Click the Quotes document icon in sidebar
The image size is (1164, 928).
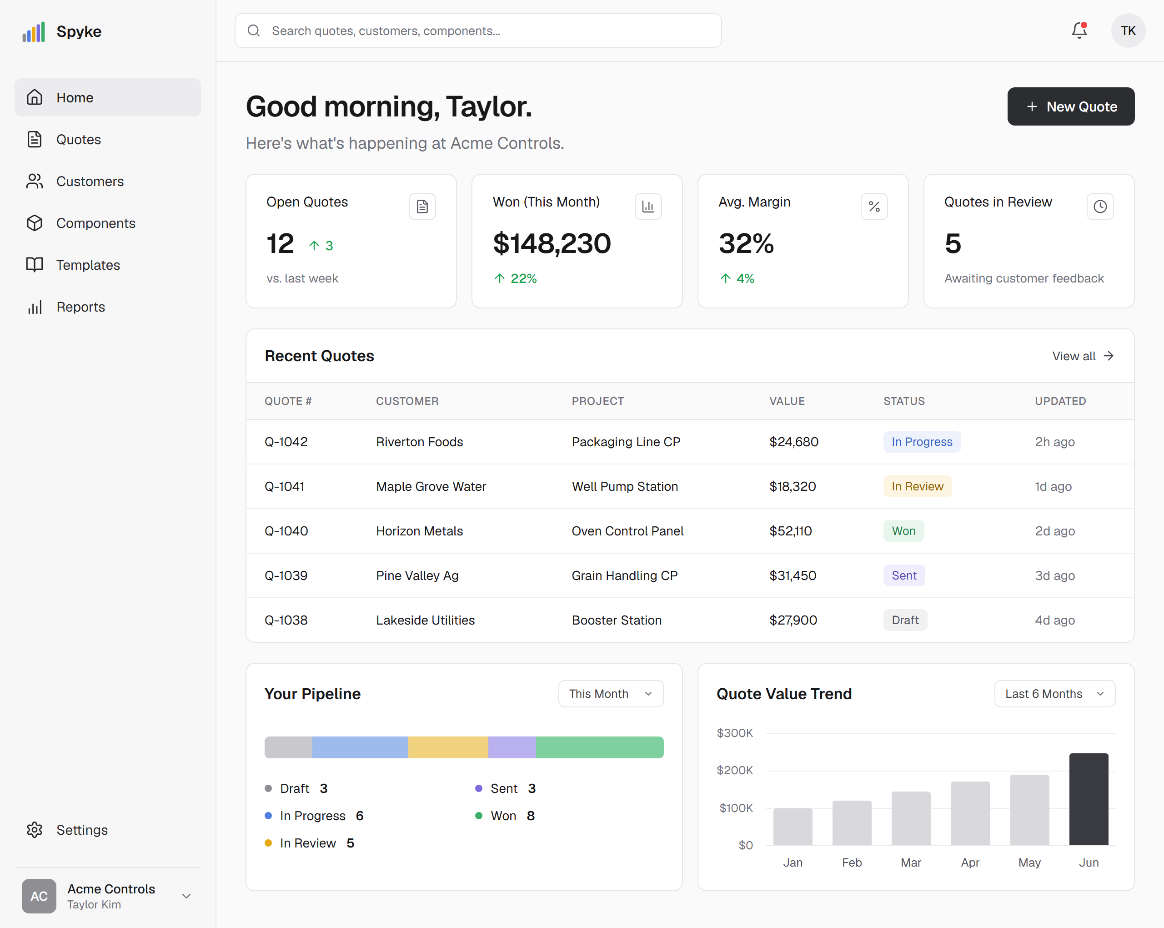point(35,139)
